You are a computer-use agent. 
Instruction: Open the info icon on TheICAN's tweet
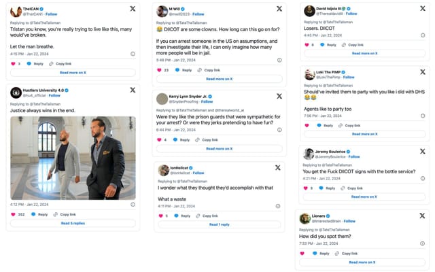coord(133,52)
